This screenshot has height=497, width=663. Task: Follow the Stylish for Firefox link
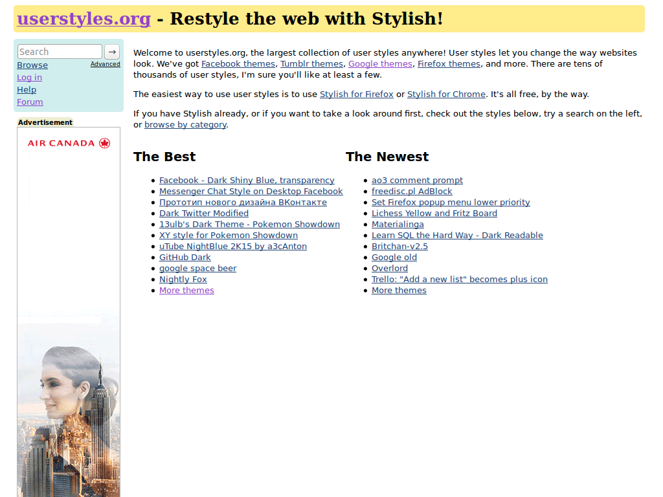pos(357,94)
